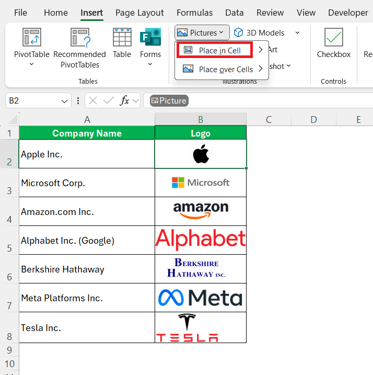Expand the 3D Models dropdown arrow
This screenshot has height=375, width=373.
[x=297, y=32]
